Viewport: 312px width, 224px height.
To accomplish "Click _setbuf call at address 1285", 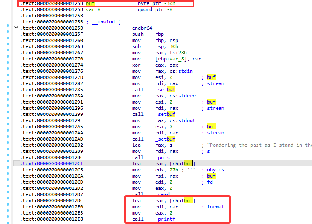I will pyautogui.click(x=165, y=90).
